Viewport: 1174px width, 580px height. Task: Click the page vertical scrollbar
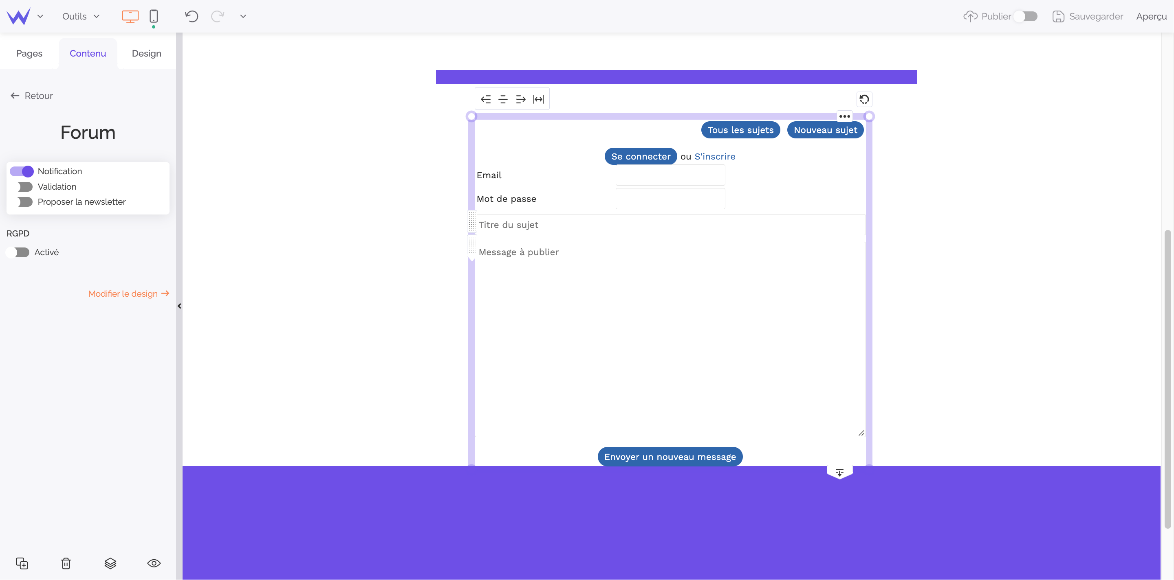(x=1167, y=380)
